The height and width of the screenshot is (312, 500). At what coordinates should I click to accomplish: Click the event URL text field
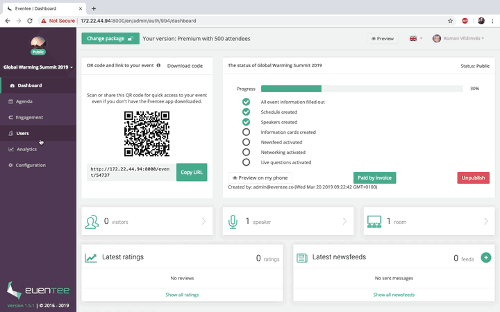coord(131,172)
